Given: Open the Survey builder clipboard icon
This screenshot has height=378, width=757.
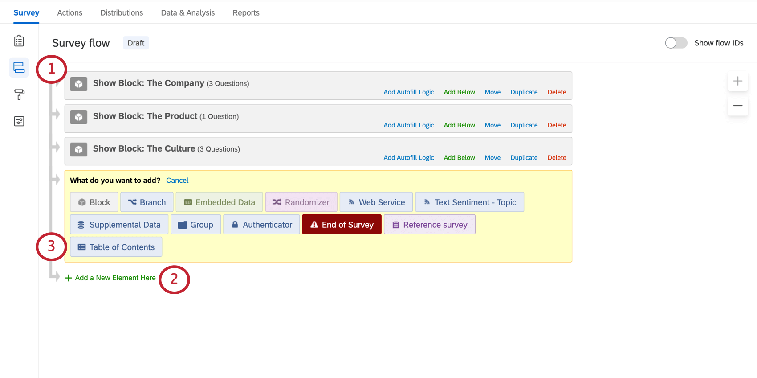Looking at the screenshot, I should point(19,41).
